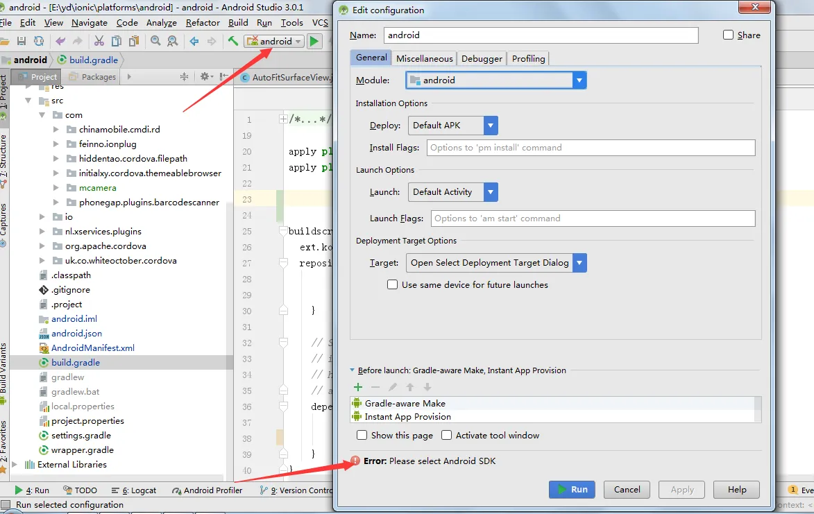Switch to the Debugger tab

[482, 58]
